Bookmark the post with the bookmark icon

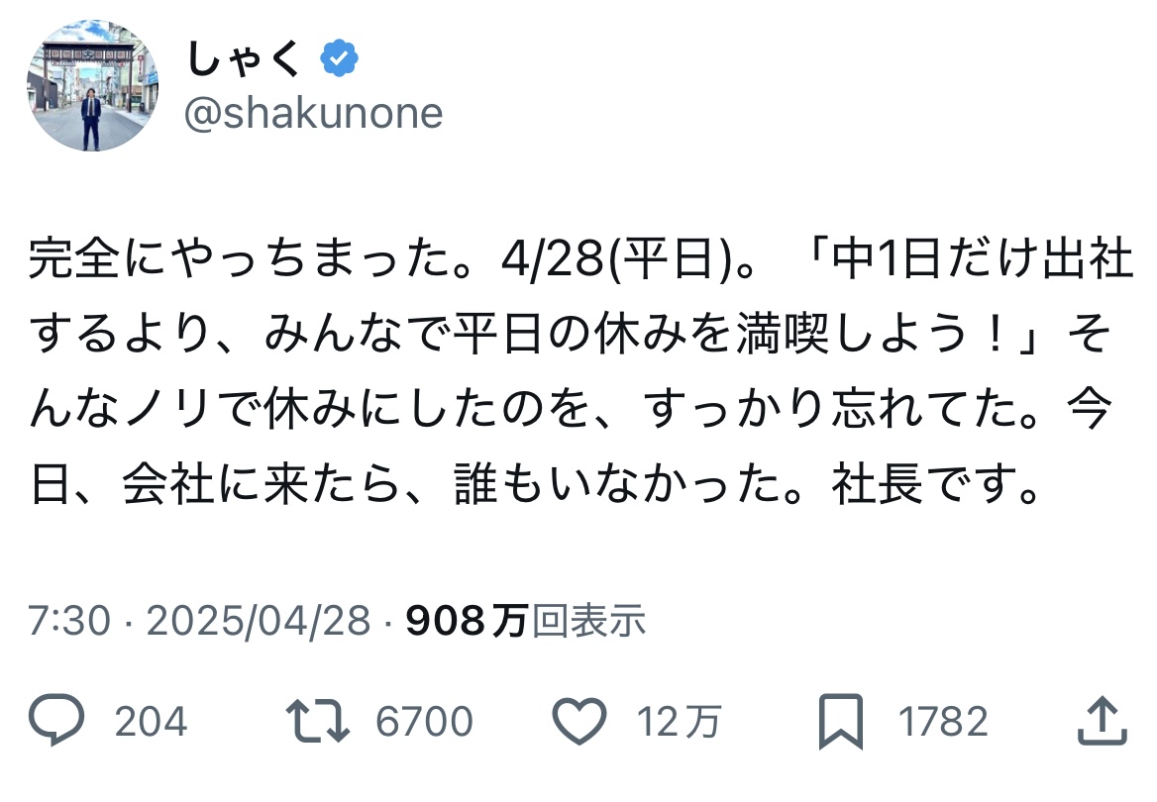click(x=840, y=722)
